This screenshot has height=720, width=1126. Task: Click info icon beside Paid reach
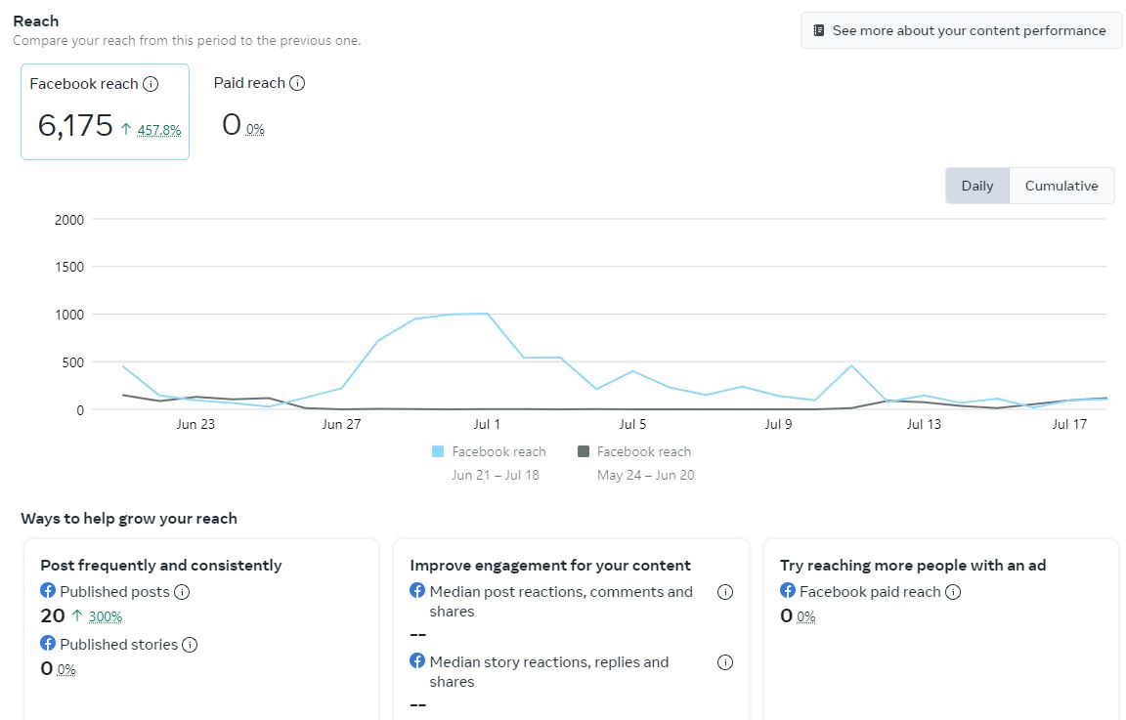point(297,83)
